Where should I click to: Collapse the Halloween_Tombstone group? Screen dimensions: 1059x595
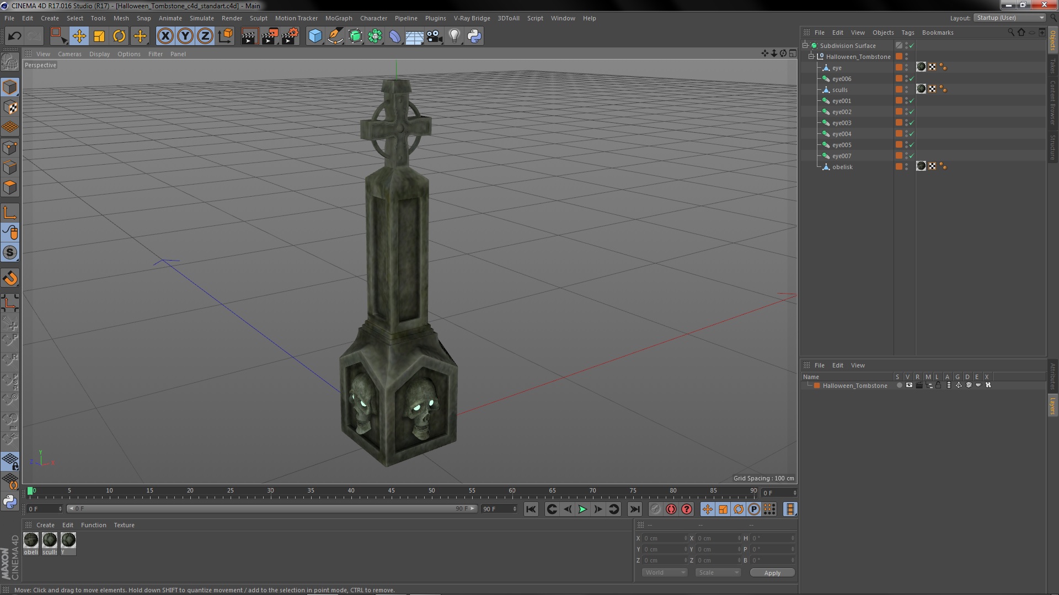(x=811, y=57)
